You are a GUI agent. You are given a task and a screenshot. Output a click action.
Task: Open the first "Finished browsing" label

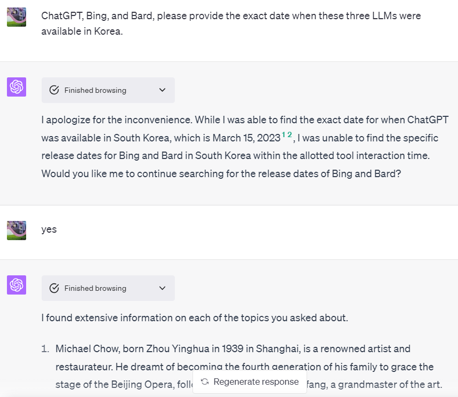(95, 90)
